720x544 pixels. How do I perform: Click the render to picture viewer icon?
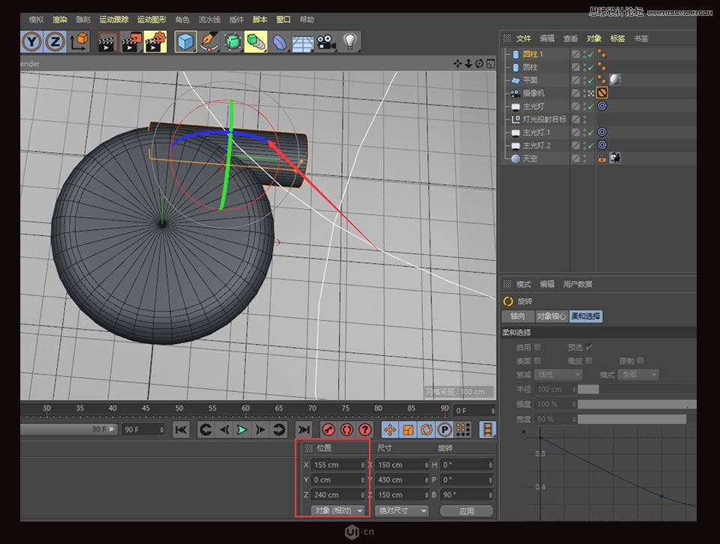point(130,43)
